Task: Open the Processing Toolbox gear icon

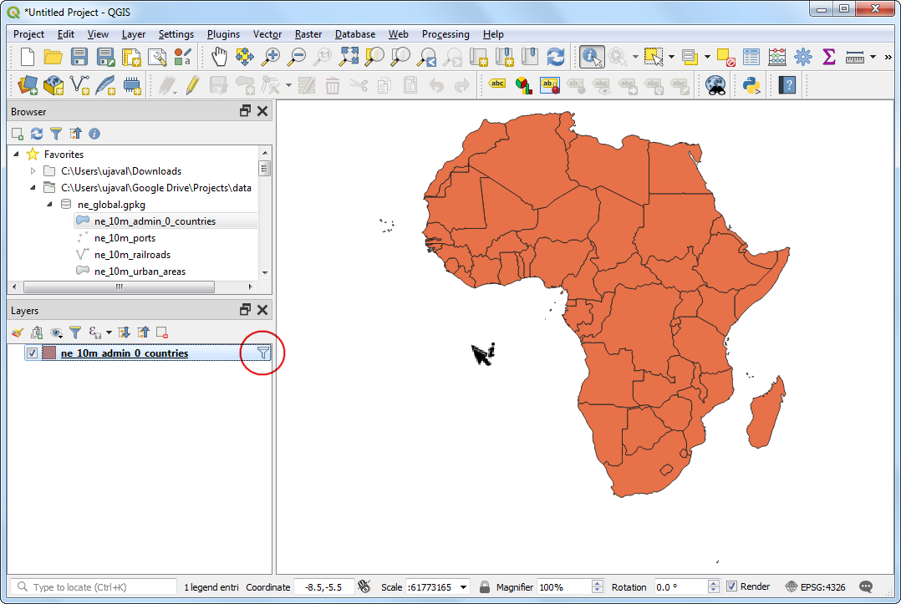Action: (x=802, y=57)
